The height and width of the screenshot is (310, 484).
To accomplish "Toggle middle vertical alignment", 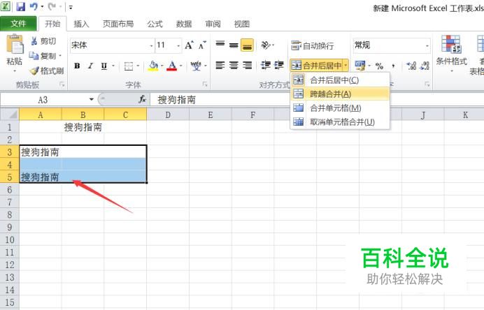I will point(234,45).
